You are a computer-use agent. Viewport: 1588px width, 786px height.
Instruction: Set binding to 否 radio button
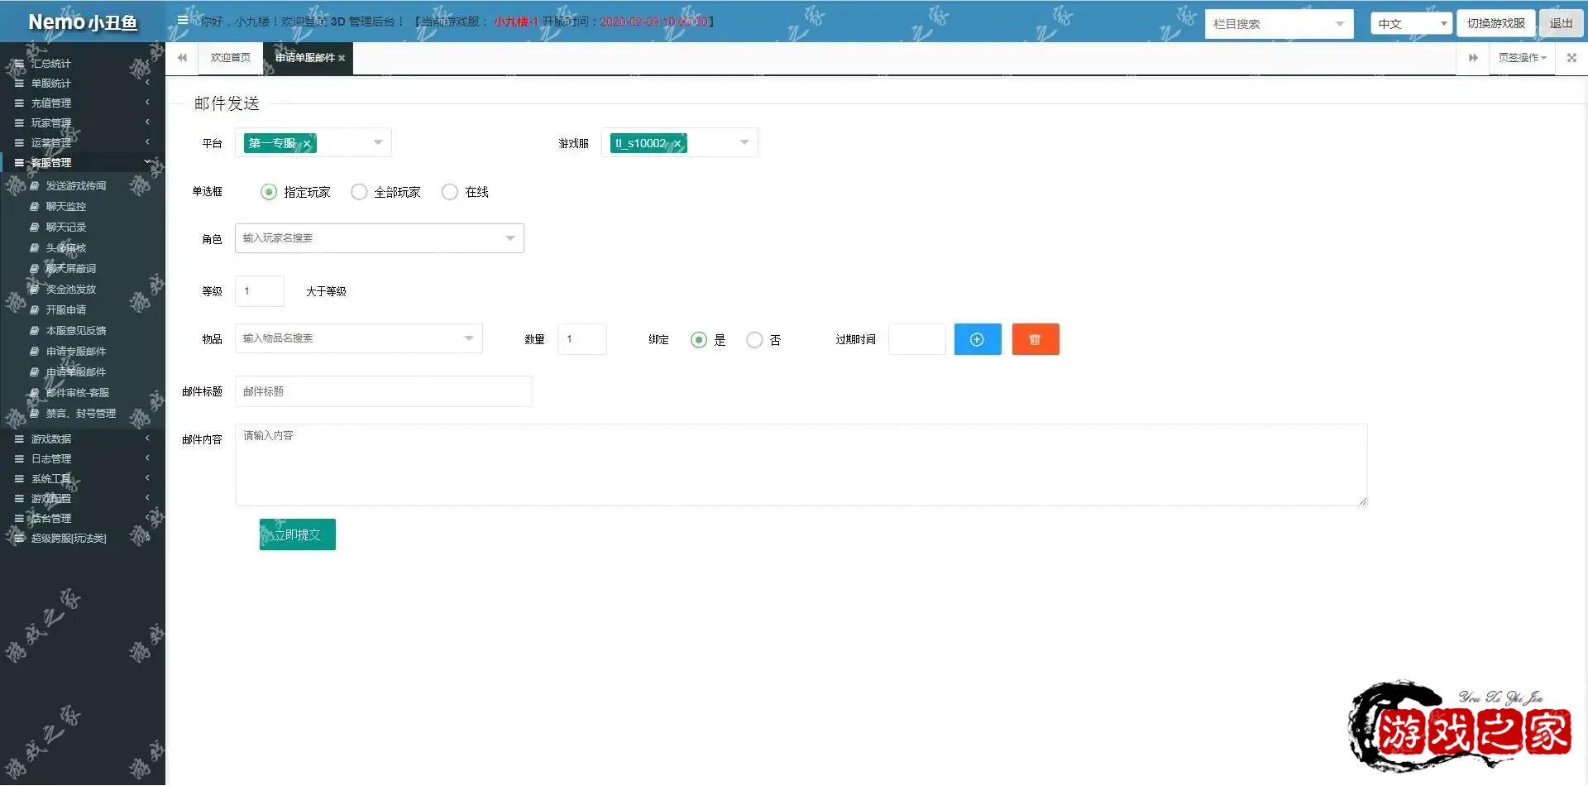[753, 340]
